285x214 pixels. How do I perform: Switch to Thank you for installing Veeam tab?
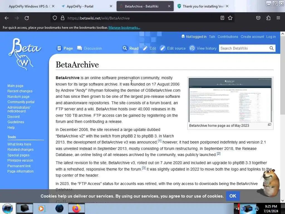click(x=203, y=6)
